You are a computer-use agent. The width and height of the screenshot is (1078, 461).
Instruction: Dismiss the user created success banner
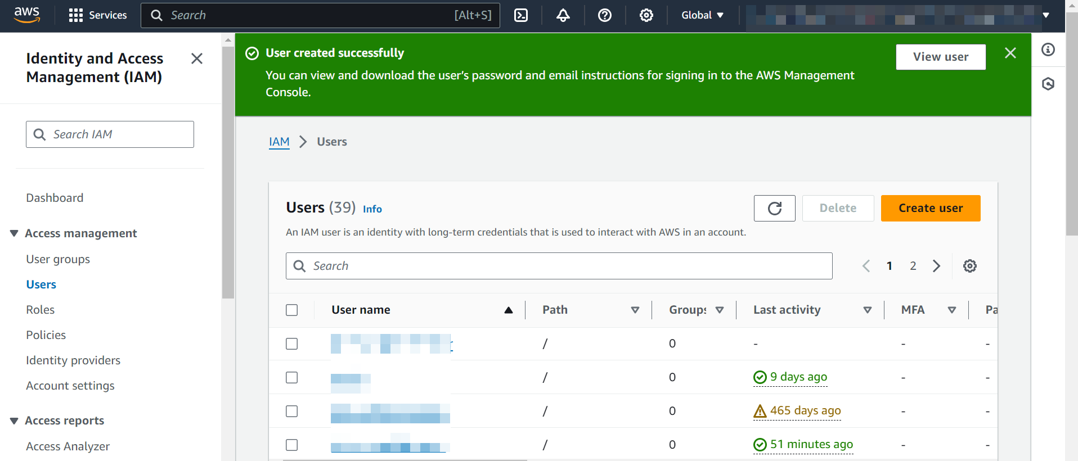(1010, 53)
